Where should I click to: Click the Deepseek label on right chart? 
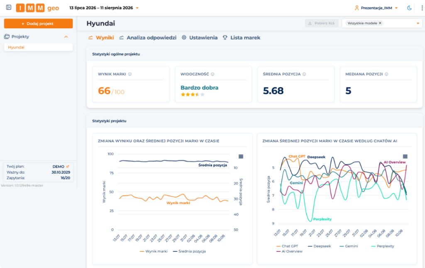click(x=316, y=157)
